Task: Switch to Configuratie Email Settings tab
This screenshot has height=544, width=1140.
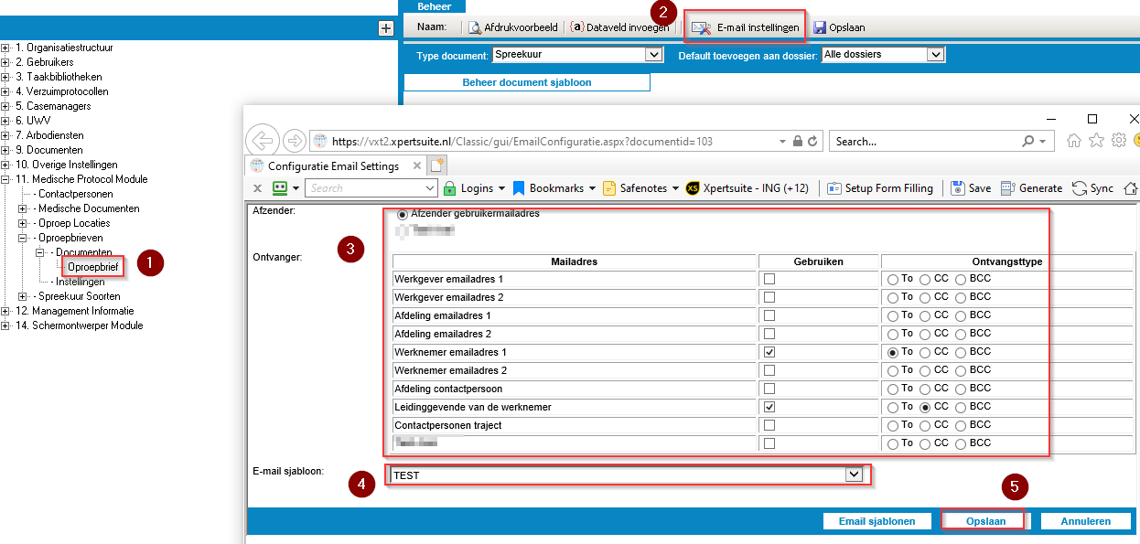Action: point(333,166)
